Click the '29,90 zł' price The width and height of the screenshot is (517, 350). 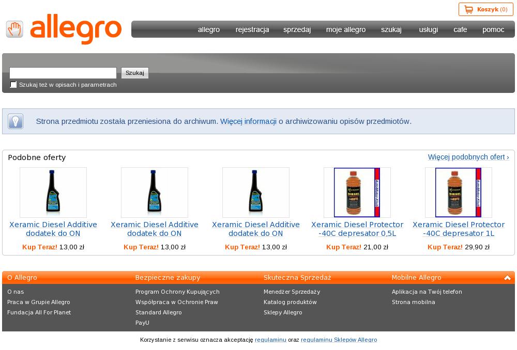(x=477, y=247)
